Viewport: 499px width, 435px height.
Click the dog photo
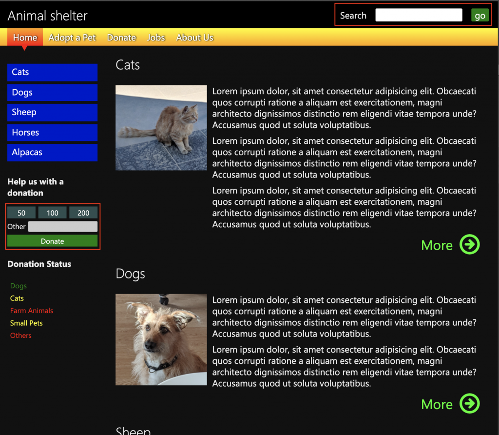coord(161,339)
